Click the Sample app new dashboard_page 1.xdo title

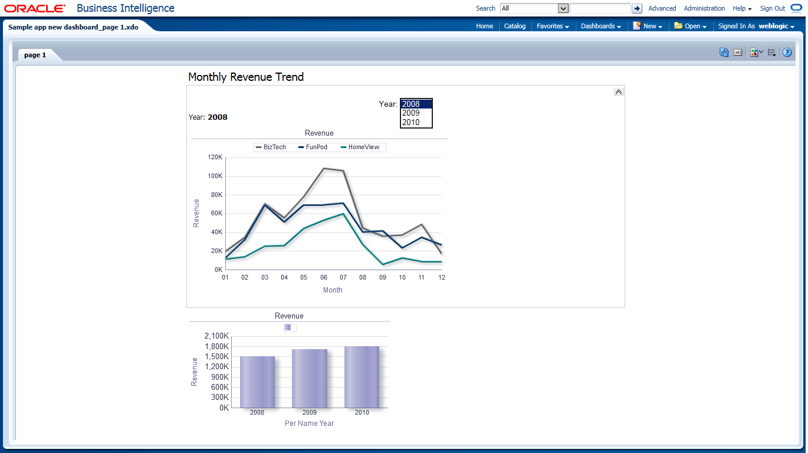(x=73, y=27)
